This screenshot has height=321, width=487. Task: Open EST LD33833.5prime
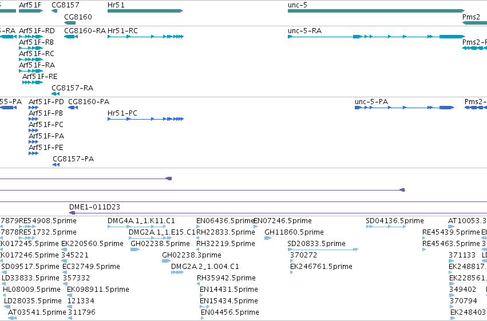coord(30,278)
